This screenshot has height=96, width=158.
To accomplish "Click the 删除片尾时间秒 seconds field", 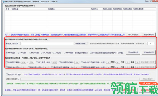I will [46, 67].
